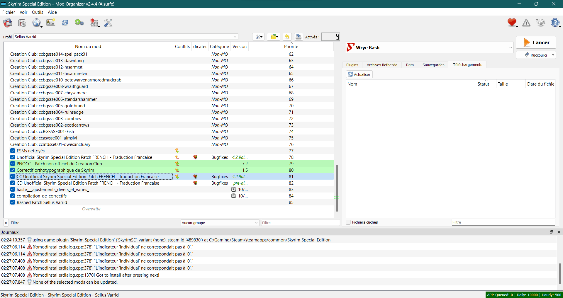Open the Nexus globe icon in toolbar
This screenshot has width=563, height=298.
pos(36,23)
